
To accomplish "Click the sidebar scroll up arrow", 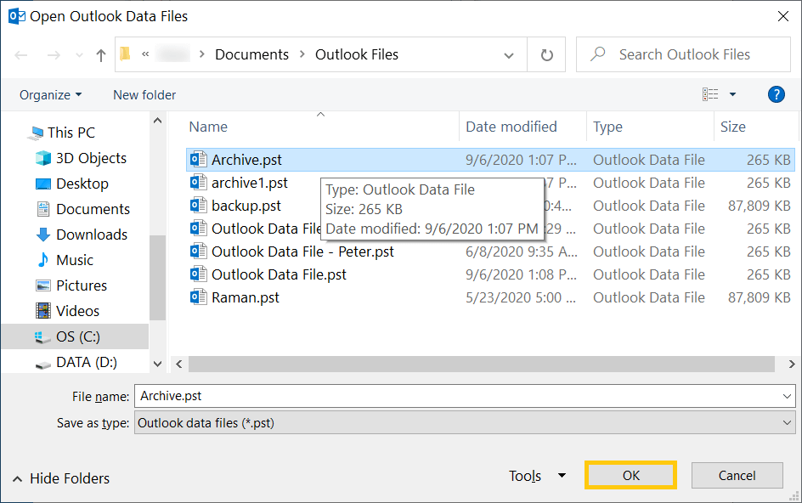I will pyautogui.click(x=157, y=121).
